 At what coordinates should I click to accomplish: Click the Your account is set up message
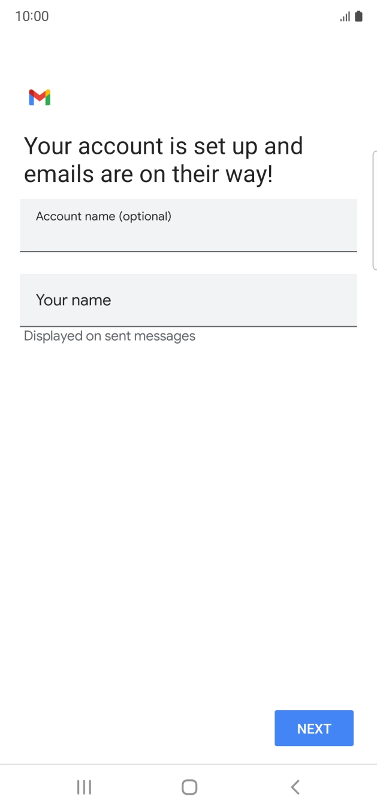point(163,145)
